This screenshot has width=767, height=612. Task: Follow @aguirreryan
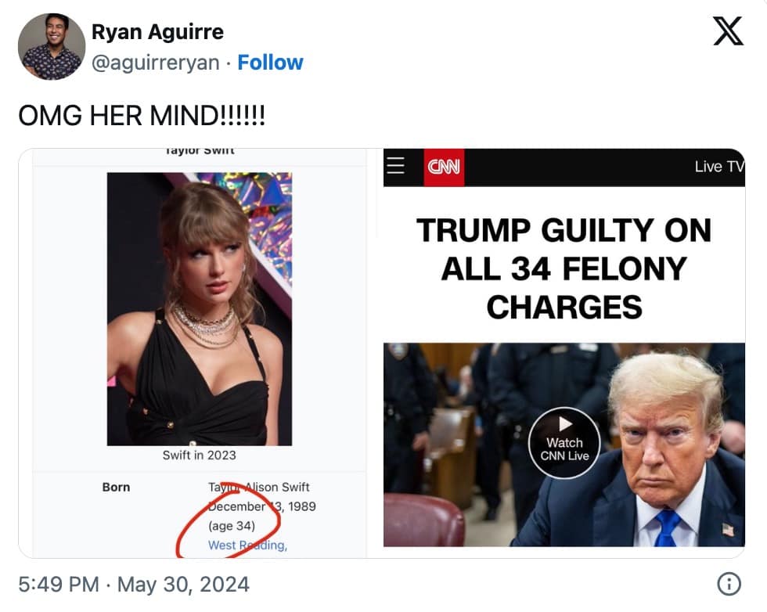click(x=271, y=63)
